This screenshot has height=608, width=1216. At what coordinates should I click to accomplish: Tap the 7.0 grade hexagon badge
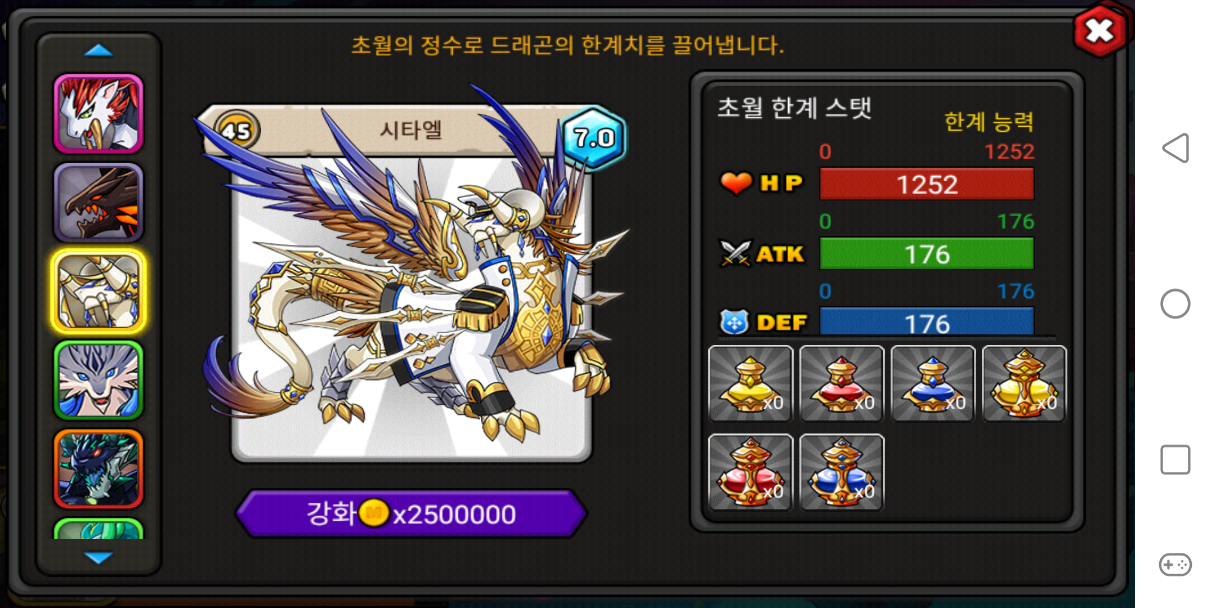click(594, 137)
